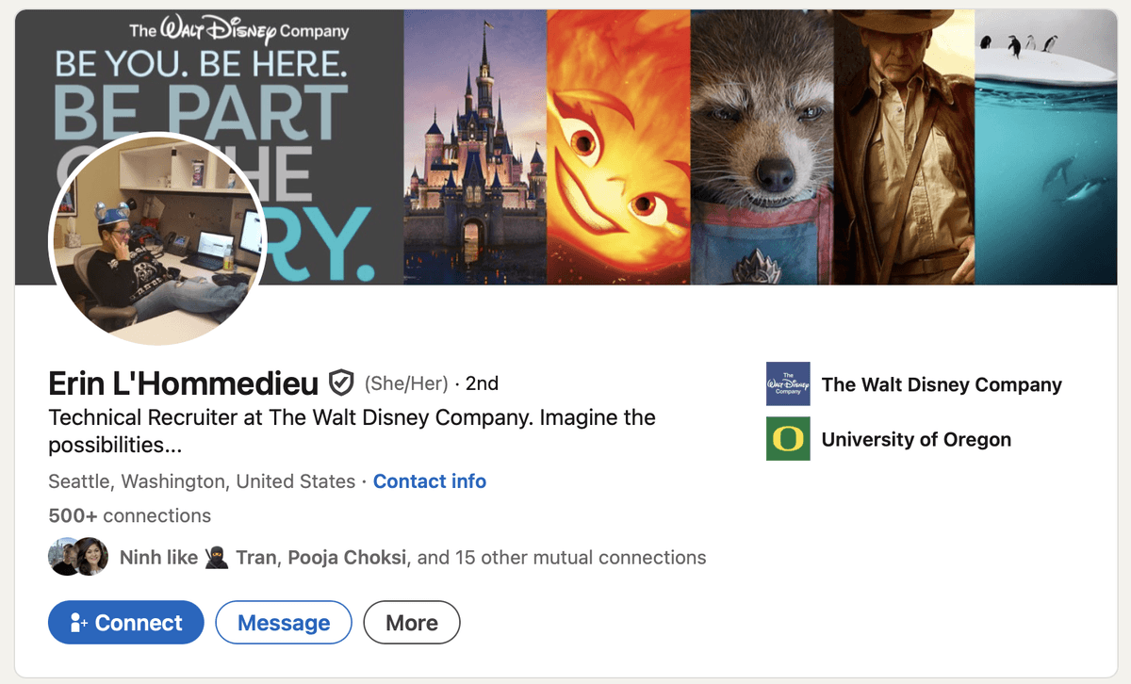Connect with Erin L'Hommedieu
This screenshot has width=1131, height=684.
[126, 623]
